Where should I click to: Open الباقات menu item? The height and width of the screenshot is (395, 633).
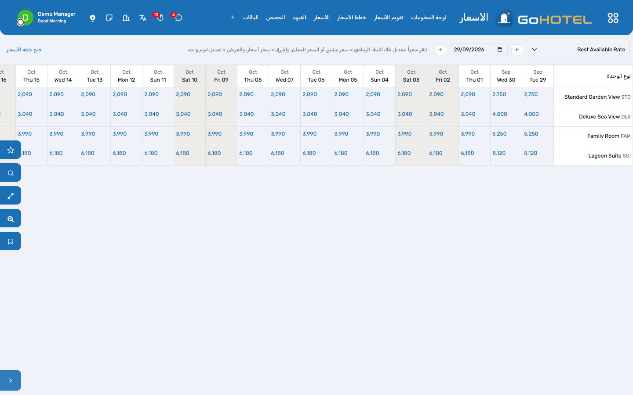click(x=251, y=18)
